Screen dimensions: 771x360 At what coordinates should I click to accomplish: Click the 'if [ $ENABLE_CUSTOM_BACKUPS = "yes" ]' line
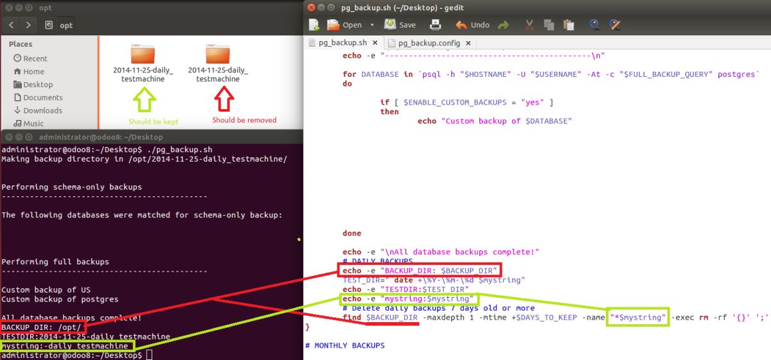click(x=466, y=102)
